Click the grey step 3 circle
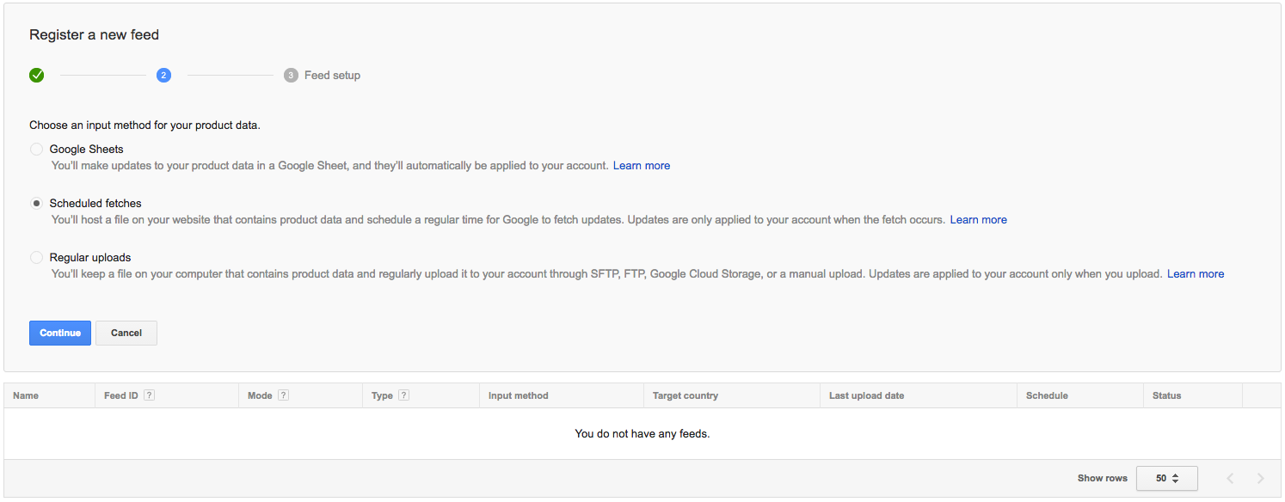This screenshot has width=1285, height=502. pyautogui.click(x=291, y=75)
